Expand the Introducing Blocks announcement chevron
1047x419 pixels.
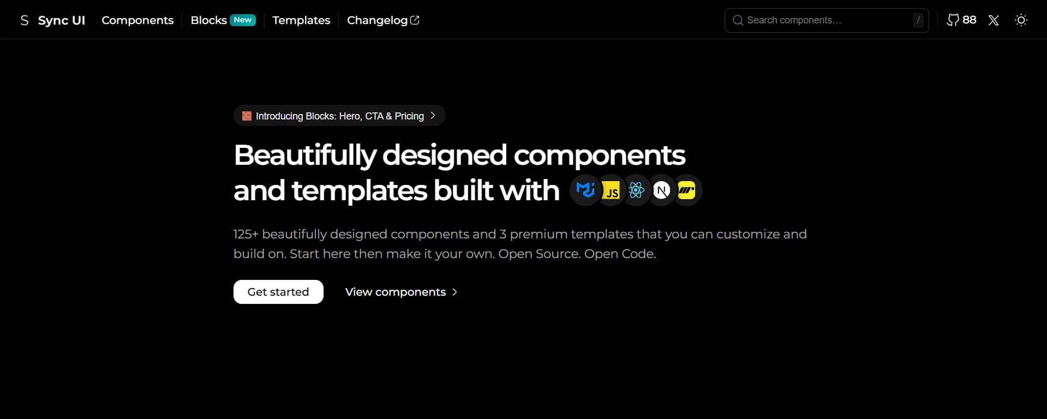[x=433, y=115]
